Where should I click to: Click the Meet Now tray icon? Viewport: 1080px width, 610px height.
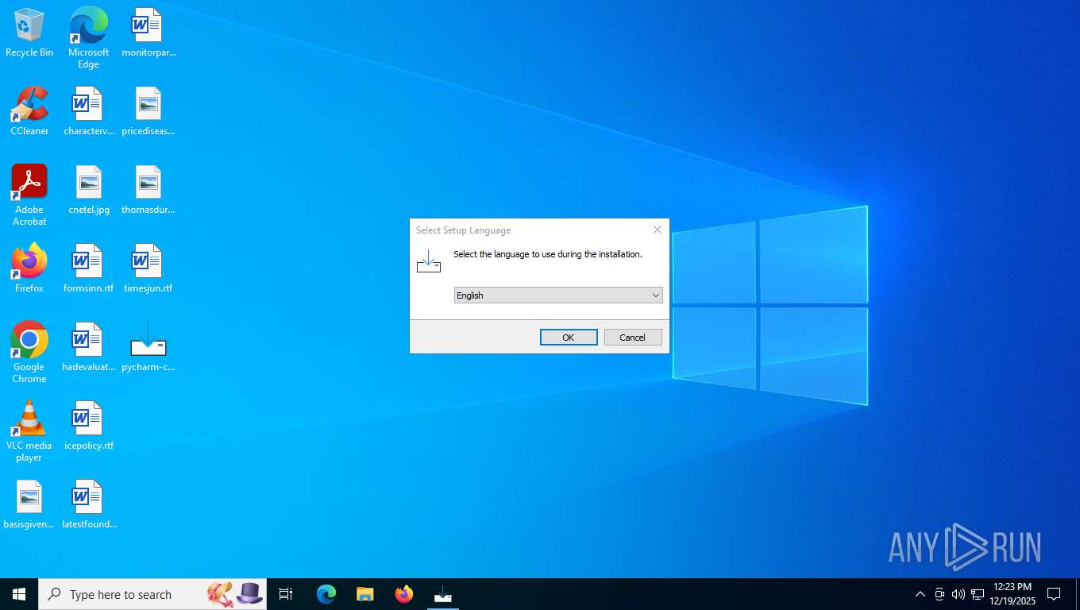(939, 594)
